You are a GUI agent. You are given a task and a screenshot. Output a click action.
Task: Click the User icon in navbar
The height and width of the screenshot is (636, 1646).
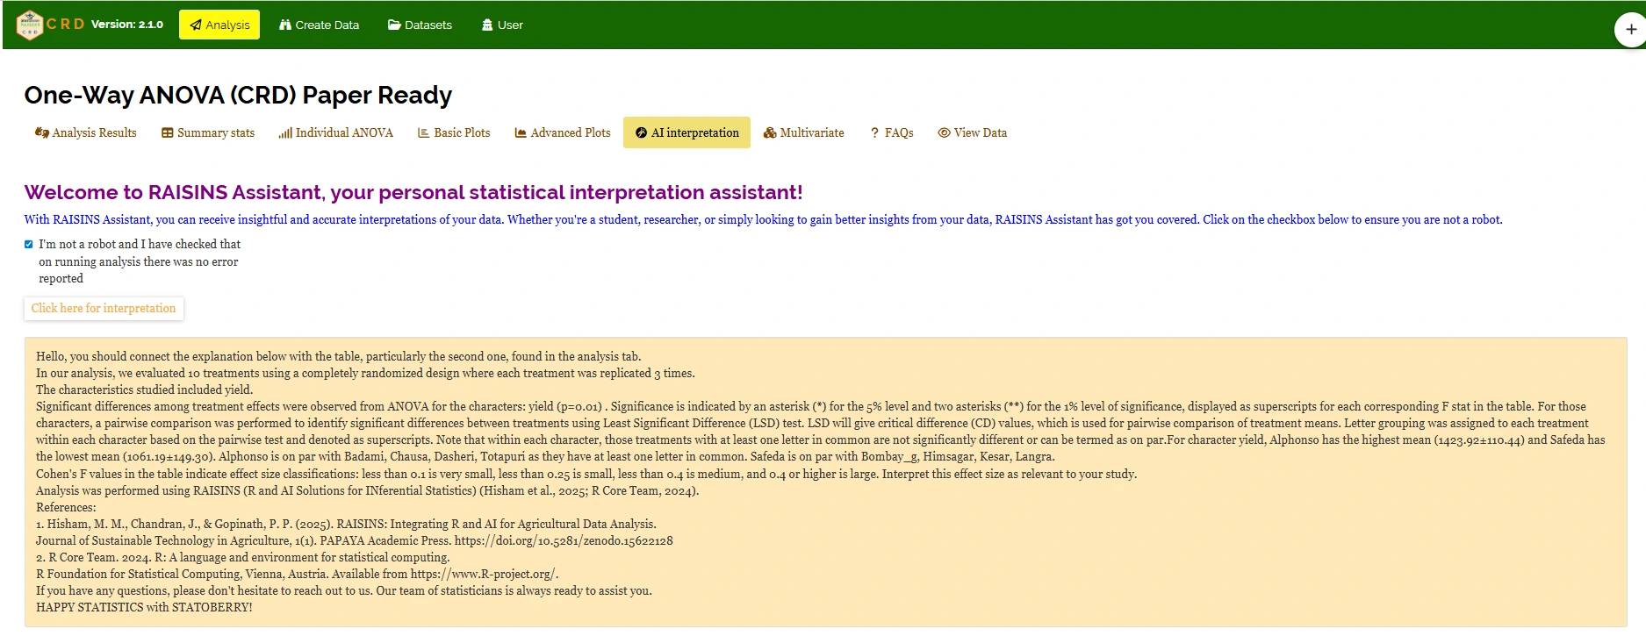point(487,25)
